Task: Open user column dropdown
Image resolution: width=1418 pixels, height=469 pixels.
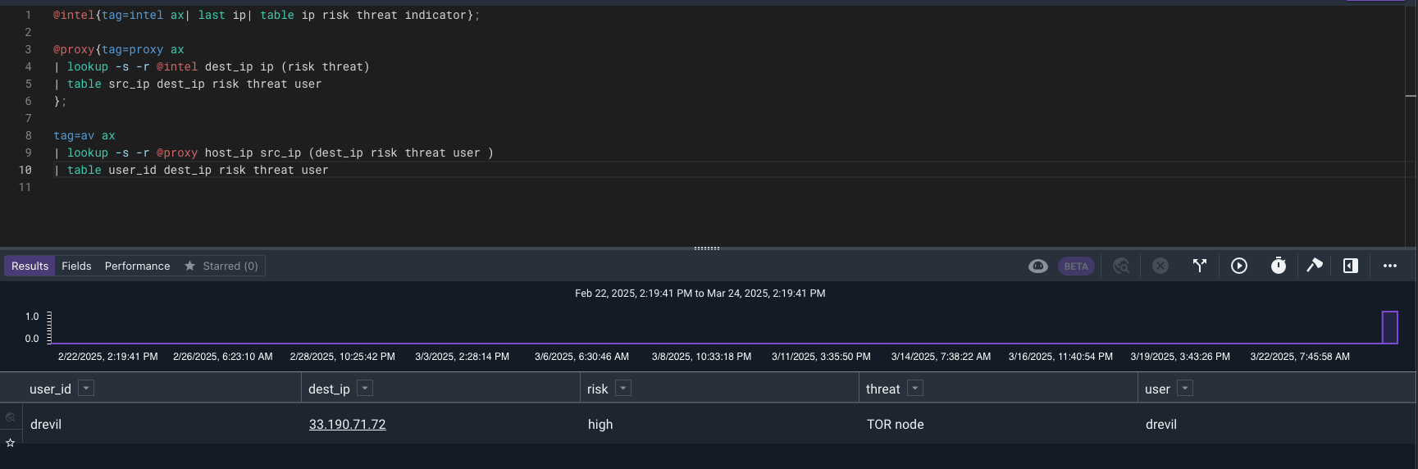Action: pos(1185,388)
